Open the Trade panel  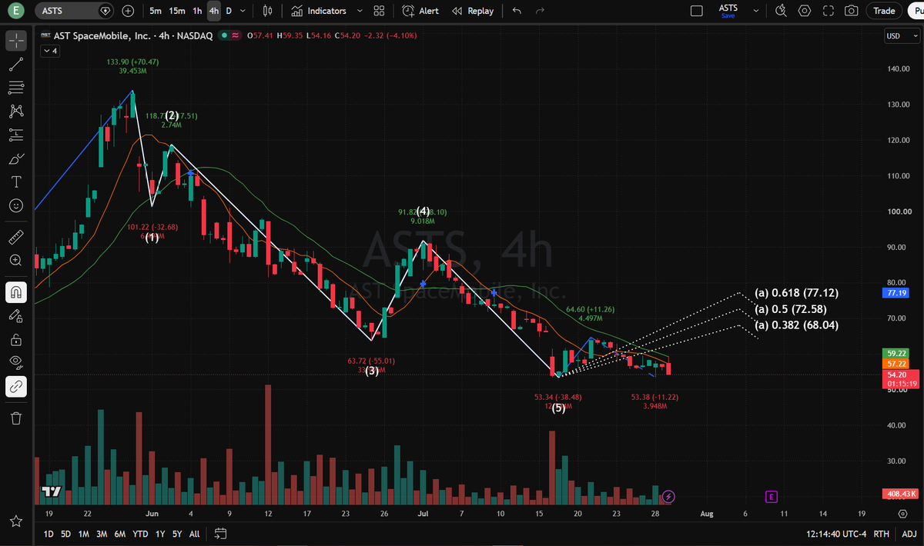[884, 11]
